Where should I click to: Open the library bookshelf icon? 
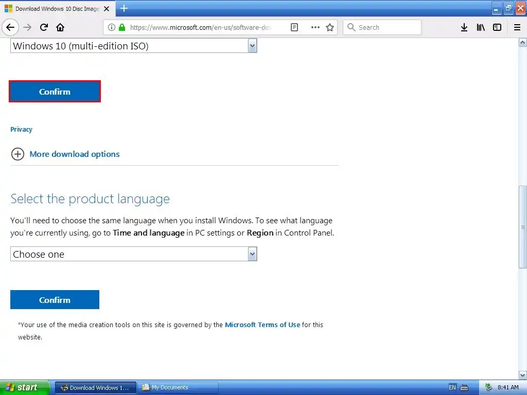(x=481, y=27)
